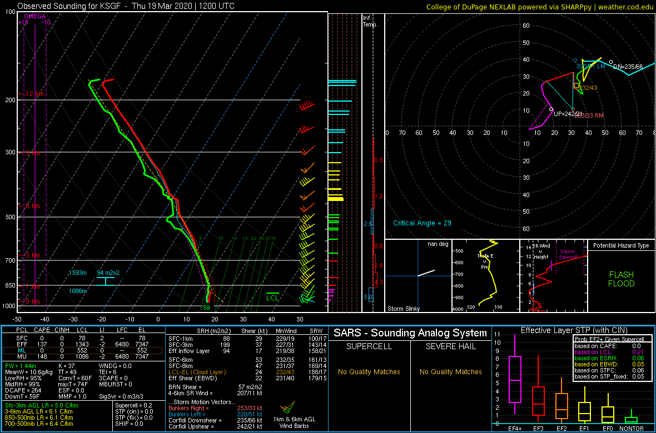Select the SFC parcel row

tap(84, 338)
